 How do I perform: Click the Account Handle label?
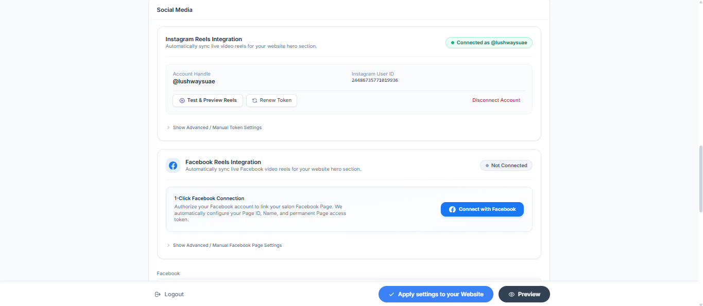[192, 74]
